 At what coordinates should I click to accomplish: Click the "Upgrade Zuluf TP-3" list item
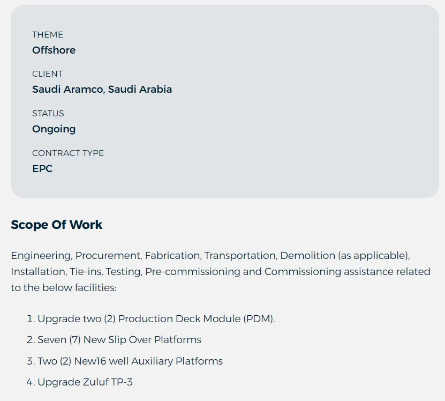point(85,382)
